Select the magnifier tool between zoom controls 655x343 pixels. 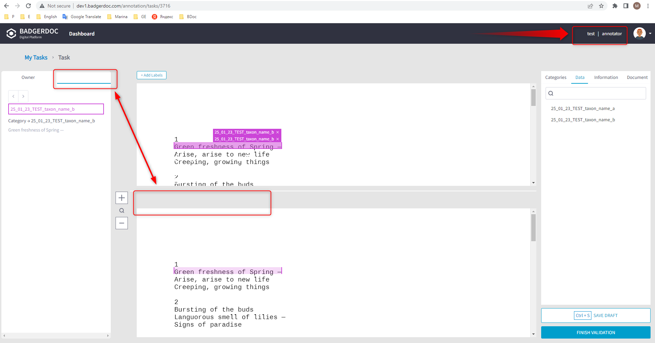(122, 210)
